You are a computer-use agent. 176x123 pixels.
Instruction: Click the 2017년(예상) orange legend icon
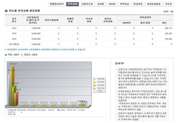point(95,89)
